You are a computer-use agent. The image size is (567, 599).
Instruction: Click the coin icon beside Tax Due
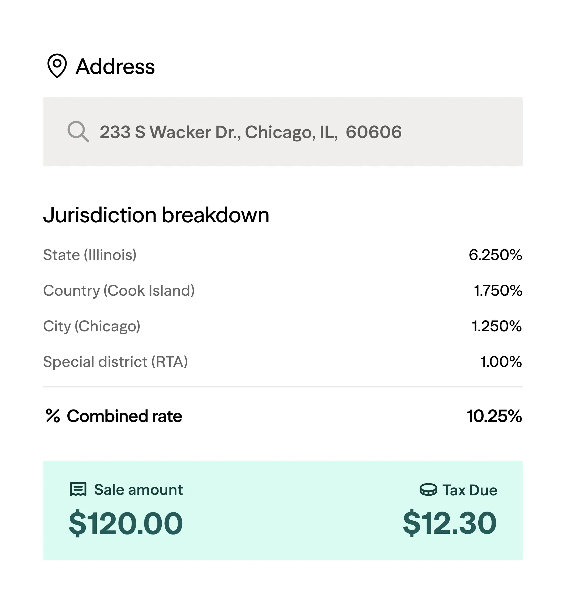pos(428,490)
